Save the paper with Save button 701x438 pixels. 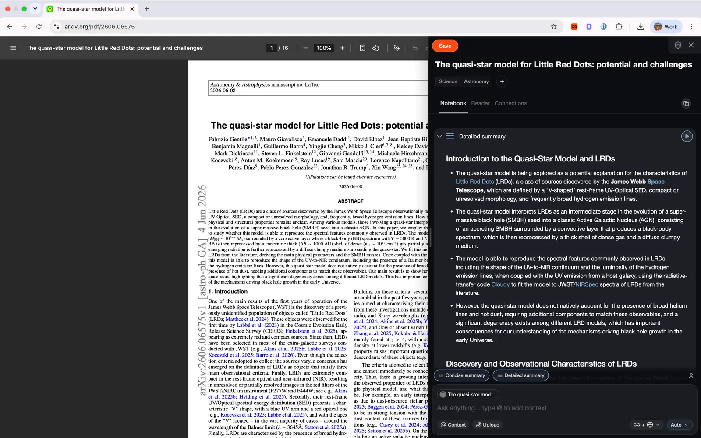(445, 46)
